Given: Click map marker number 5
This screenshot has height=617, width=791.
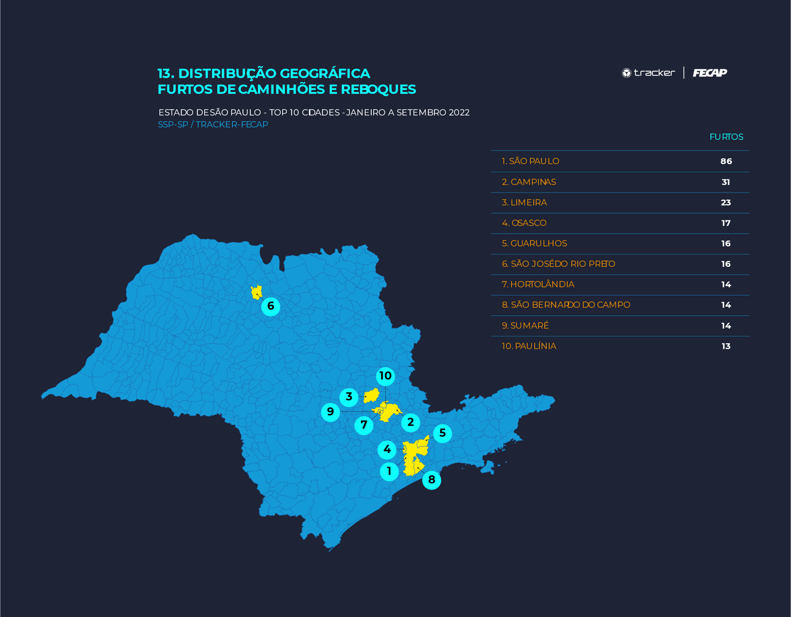Looking at the screenshot, I should pos(442,433).
